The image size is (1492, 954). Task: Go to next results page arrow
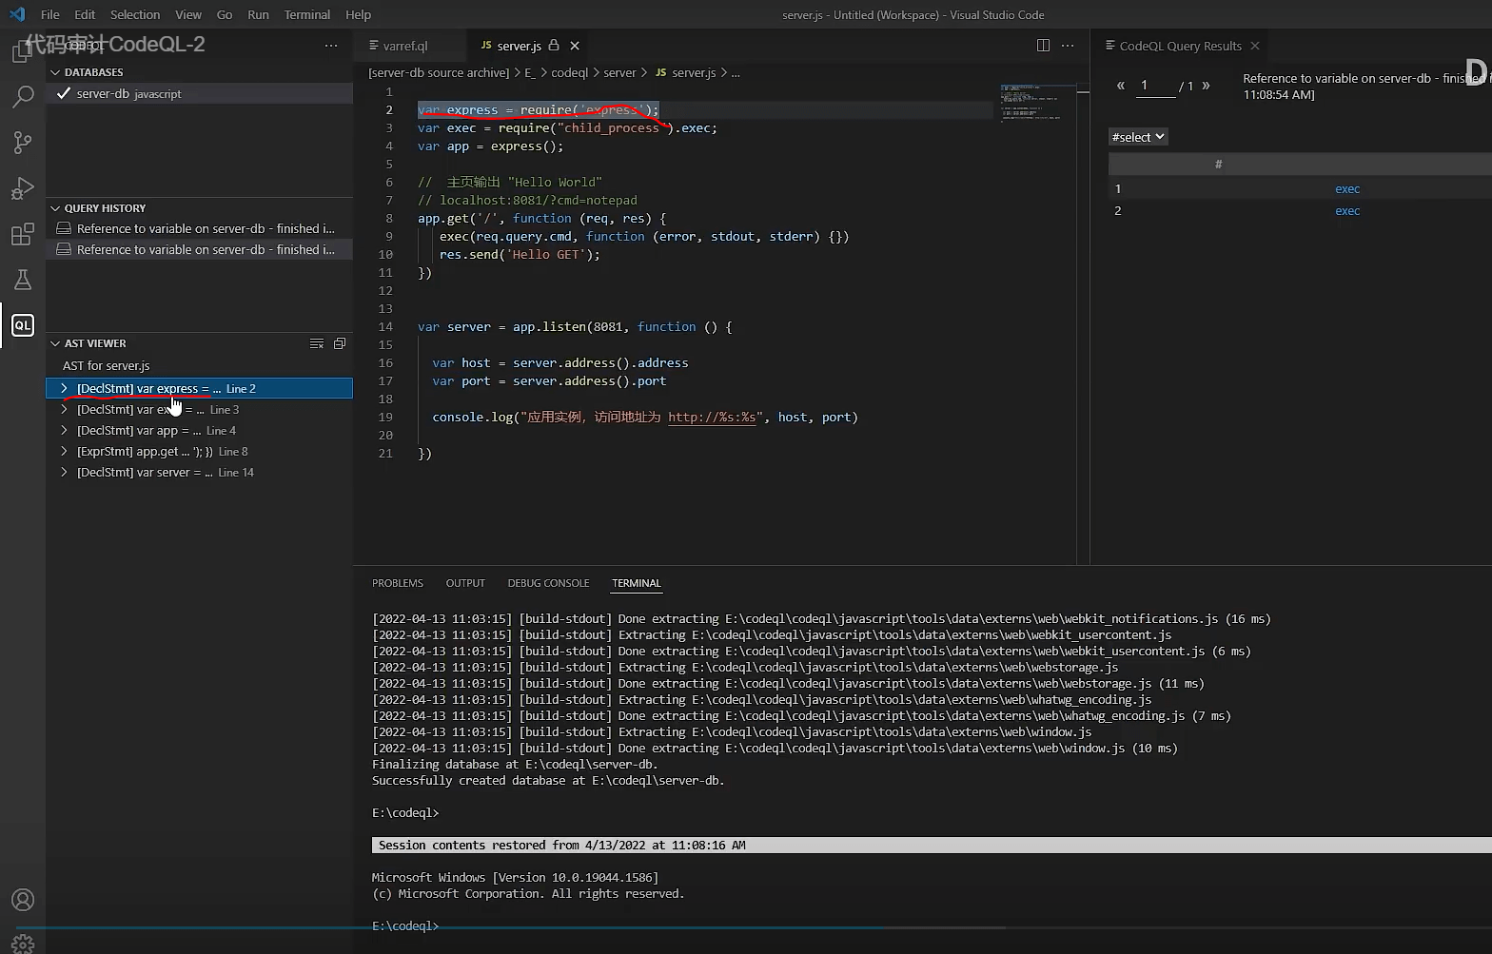(1206, 86)
